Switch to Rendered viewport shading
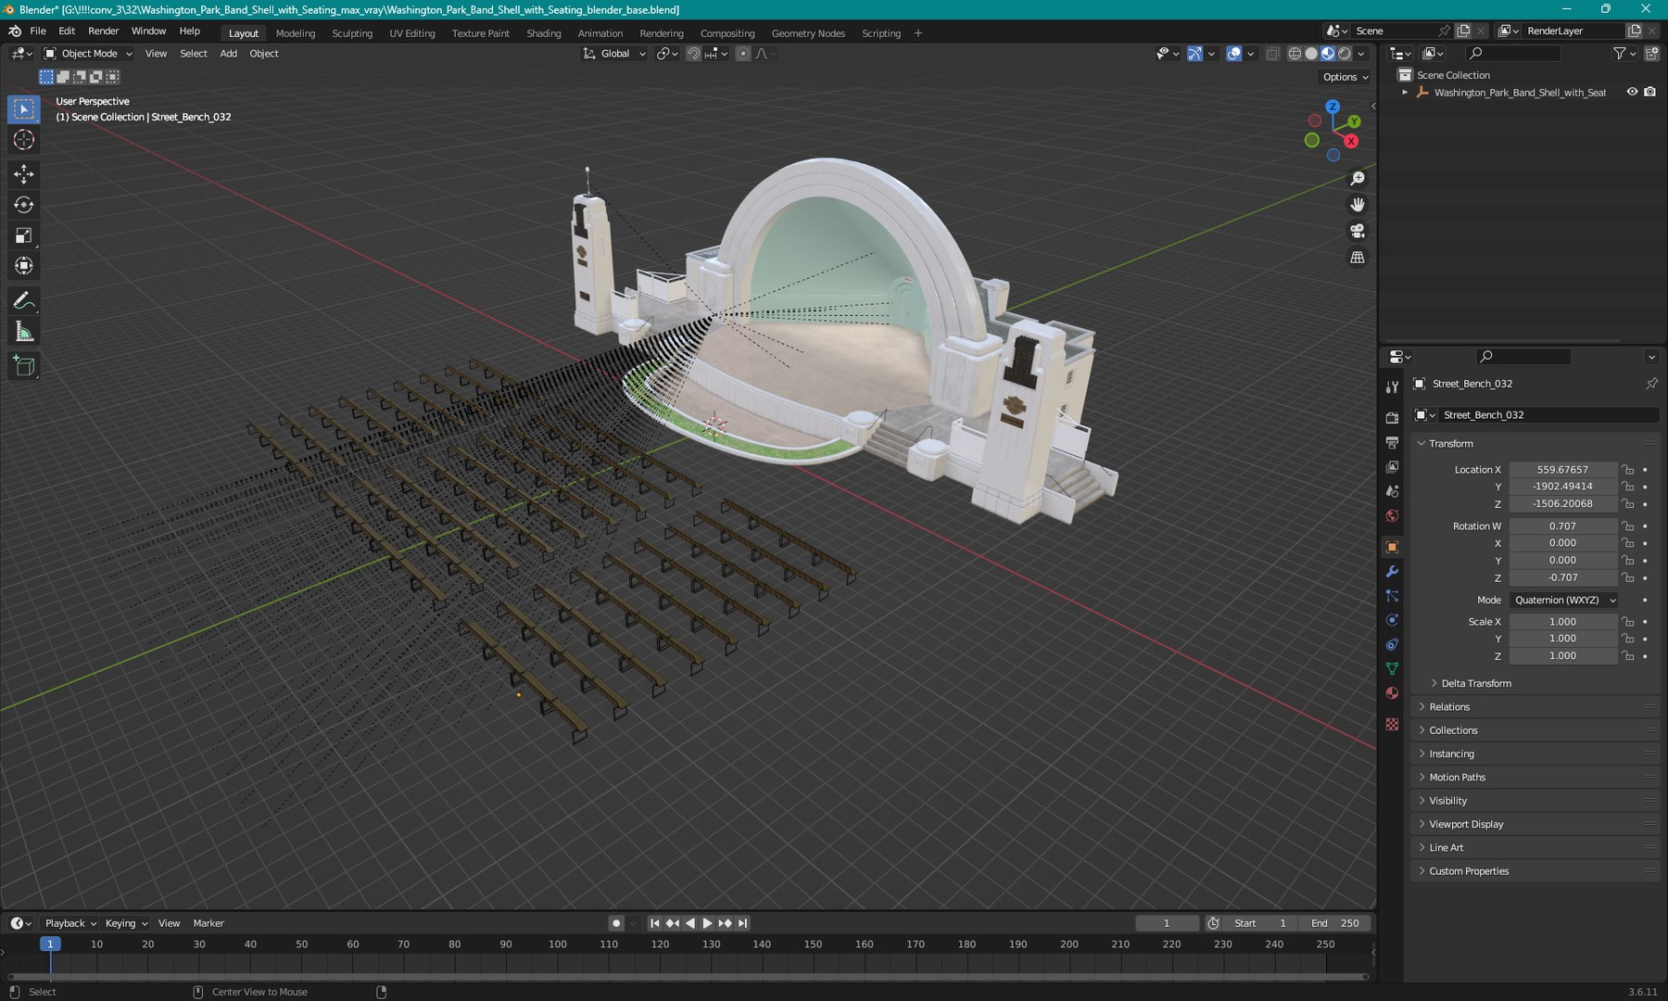The image size is (1668, 1001). point(1345,54)
